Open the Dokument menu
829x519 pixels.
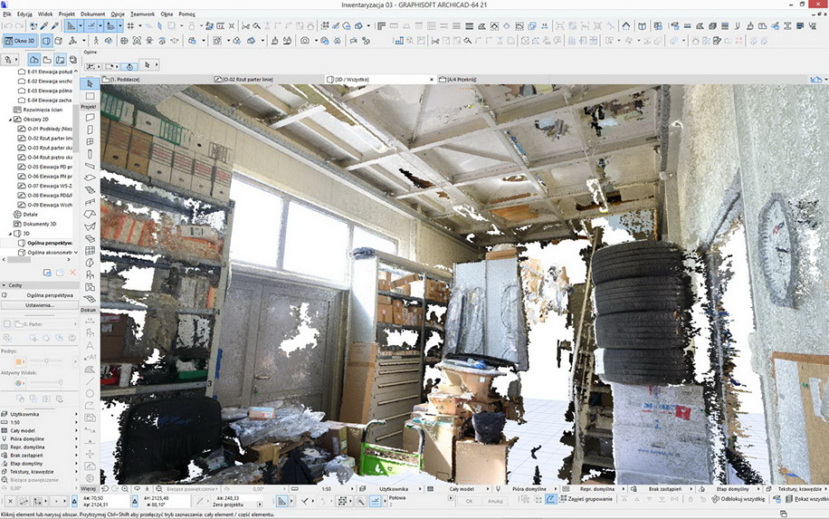[92, 15]
